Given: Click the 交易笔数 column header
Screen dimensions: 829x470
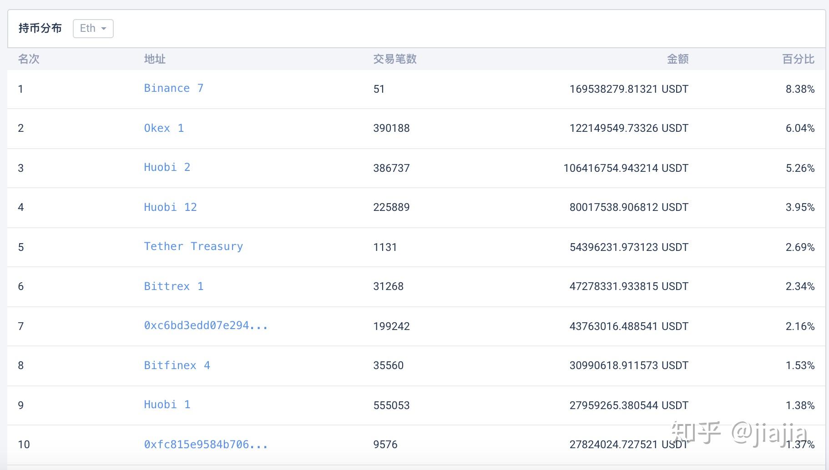Looking at the screenshot, I should [395, 59].
